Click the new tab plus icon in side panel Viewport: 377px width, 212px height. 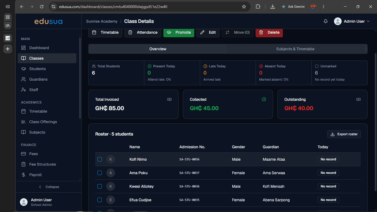point(8,49)
